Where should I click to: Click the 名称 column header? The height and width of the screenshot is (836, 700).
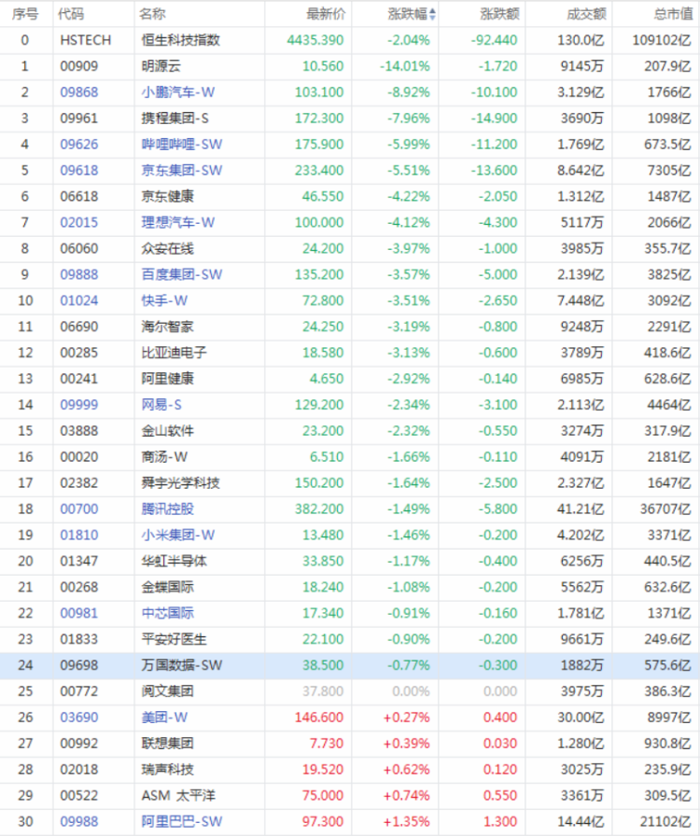pos(152,14)
